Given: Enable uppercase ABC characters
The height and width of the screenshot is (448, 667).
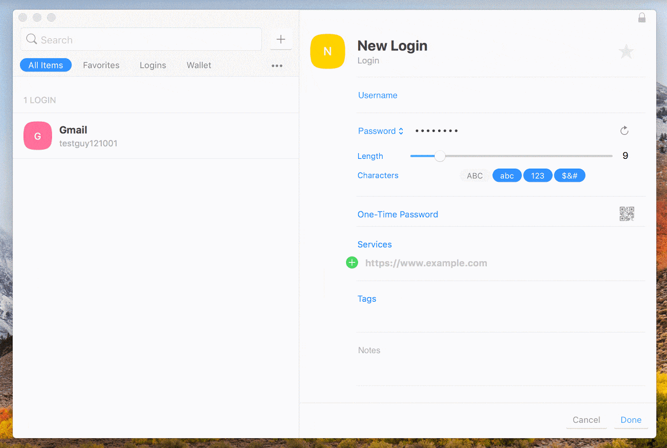Looking at the screenshot, I should tap(475, 175).
